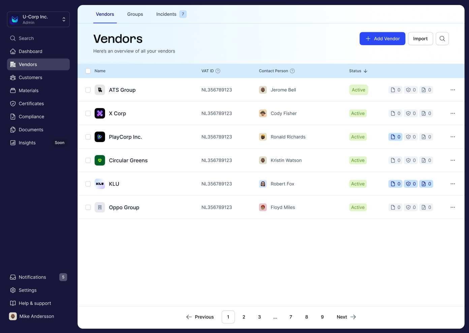Check the select-all checkbox in the table header
The height and width of the screenshot is (333, 469).
point(88,71)
